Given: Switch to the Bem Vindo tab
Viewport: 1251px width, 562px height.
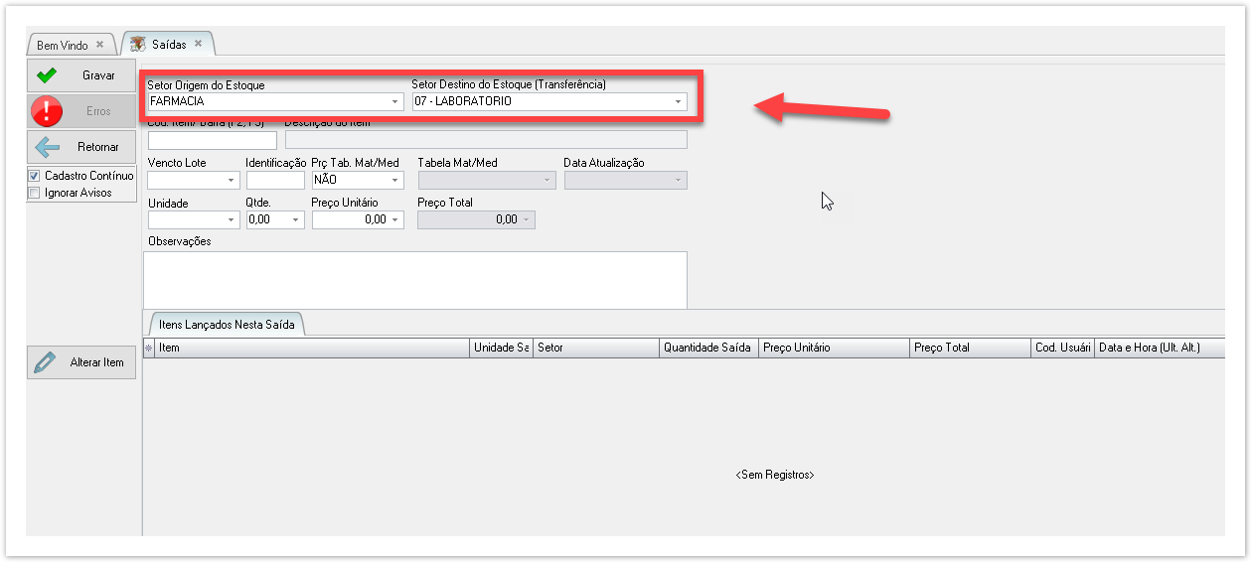Looking at the screenshot, I should 63,46.
